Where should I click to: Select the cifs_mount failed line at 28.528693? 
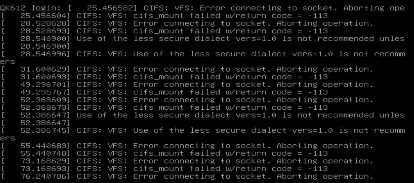[164, 31]
